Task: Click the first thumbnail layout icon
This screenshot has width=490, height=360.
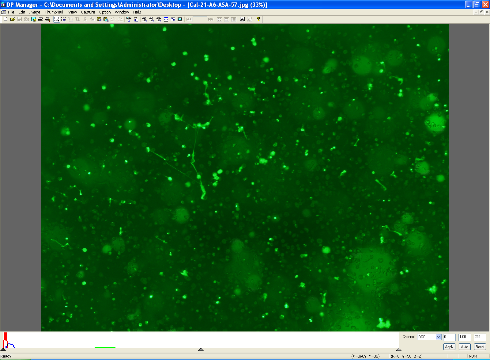Action: tap(220, 19)
